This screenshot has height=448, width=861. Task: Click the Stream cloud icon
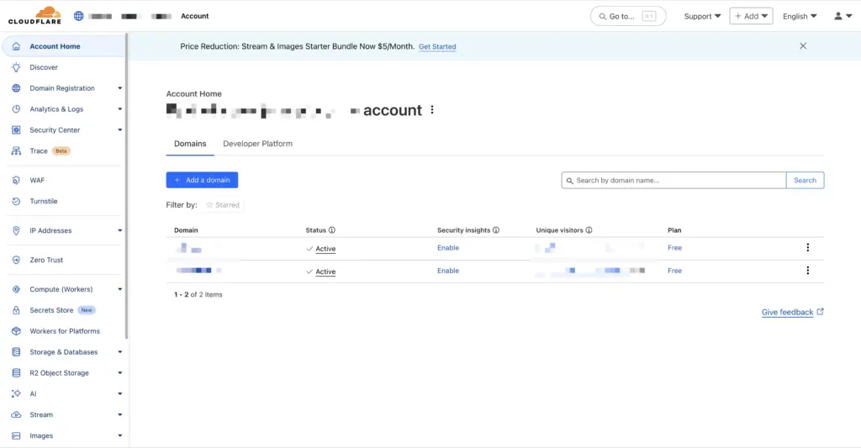point(16,414)
